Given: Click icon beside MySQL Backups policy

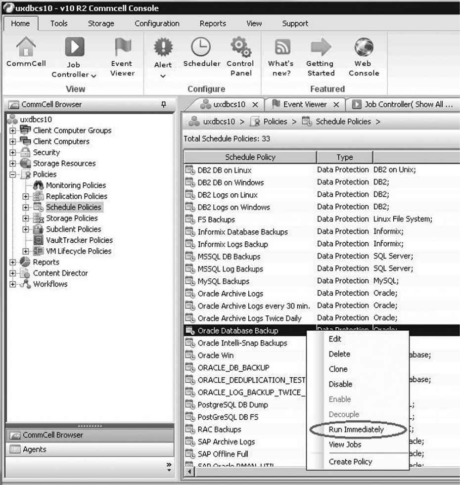Looking at the screenshot, I should [x=190, y=281].
